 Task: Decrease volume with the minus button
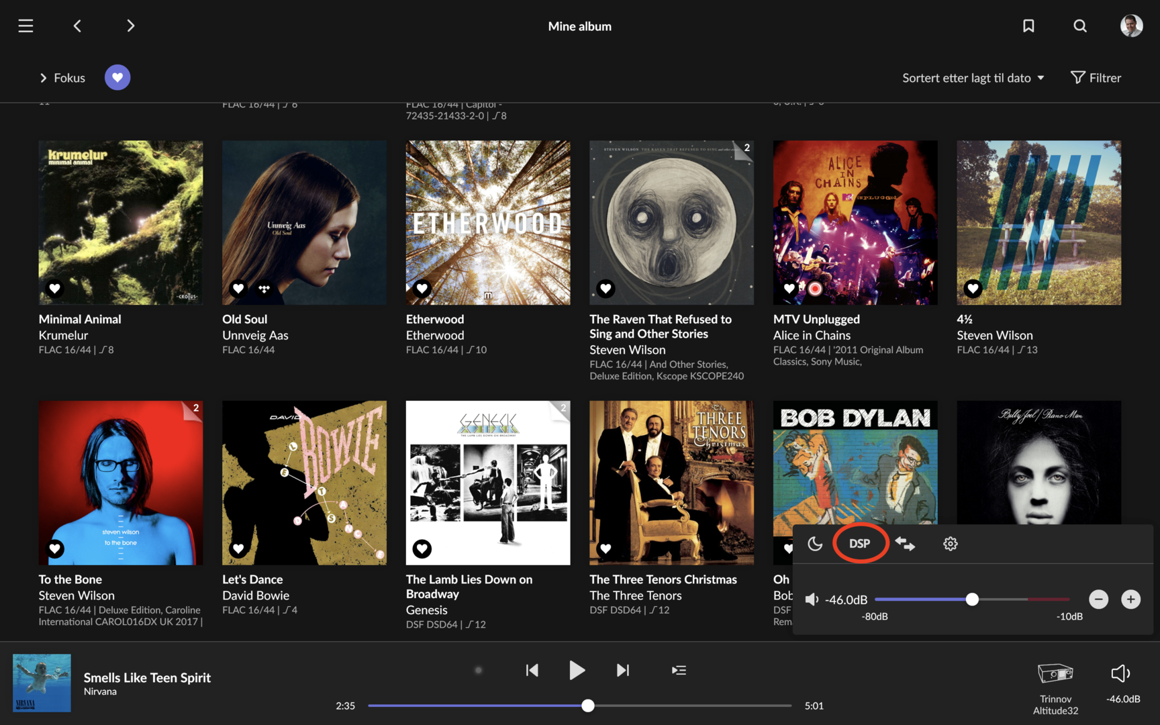[x=1098, y=599]
